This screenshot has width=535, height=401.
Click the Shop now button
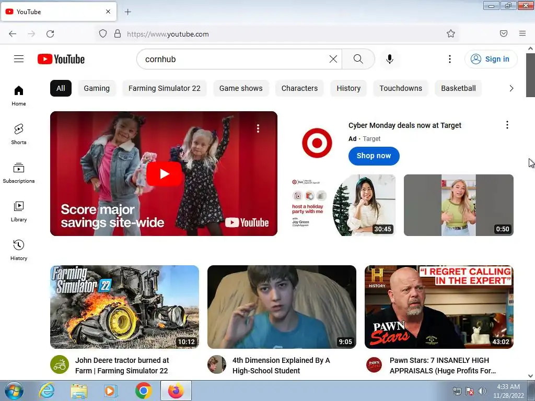pyautogui.click(x=374, y=156)
